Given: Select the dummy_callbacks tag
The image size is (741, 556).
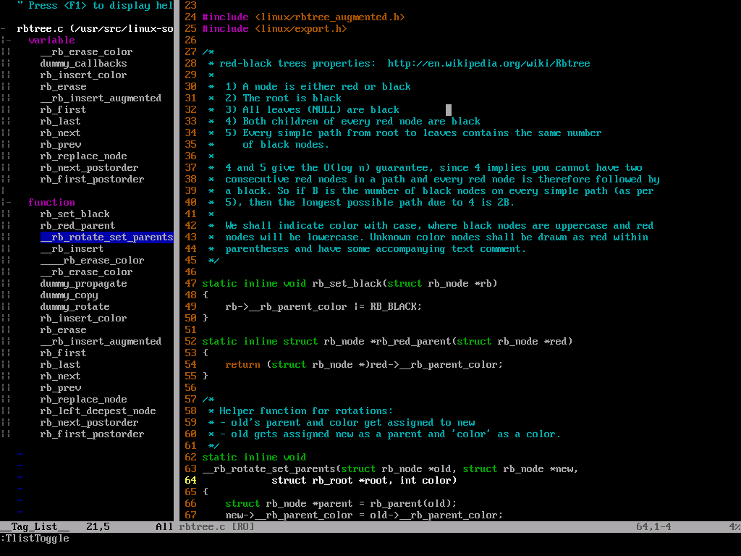Looking at the screenshot, I should pyautogui.click(x=83, y=64).
